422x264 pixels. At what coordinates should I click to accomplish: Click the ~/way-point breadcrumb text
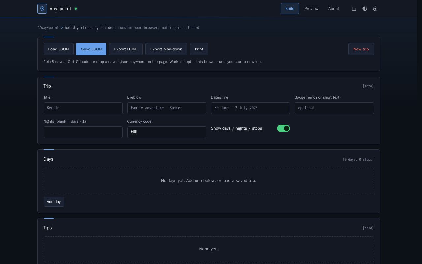pos(48,28)
